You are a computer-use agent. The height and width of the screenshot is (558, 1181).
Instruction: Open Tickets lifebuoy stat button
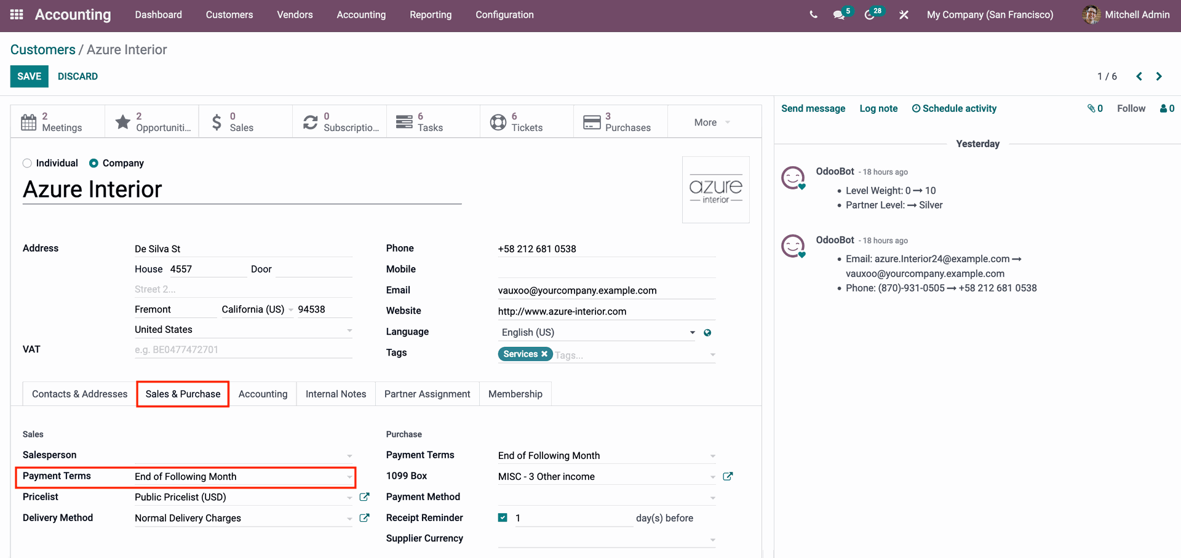[527, 122]
